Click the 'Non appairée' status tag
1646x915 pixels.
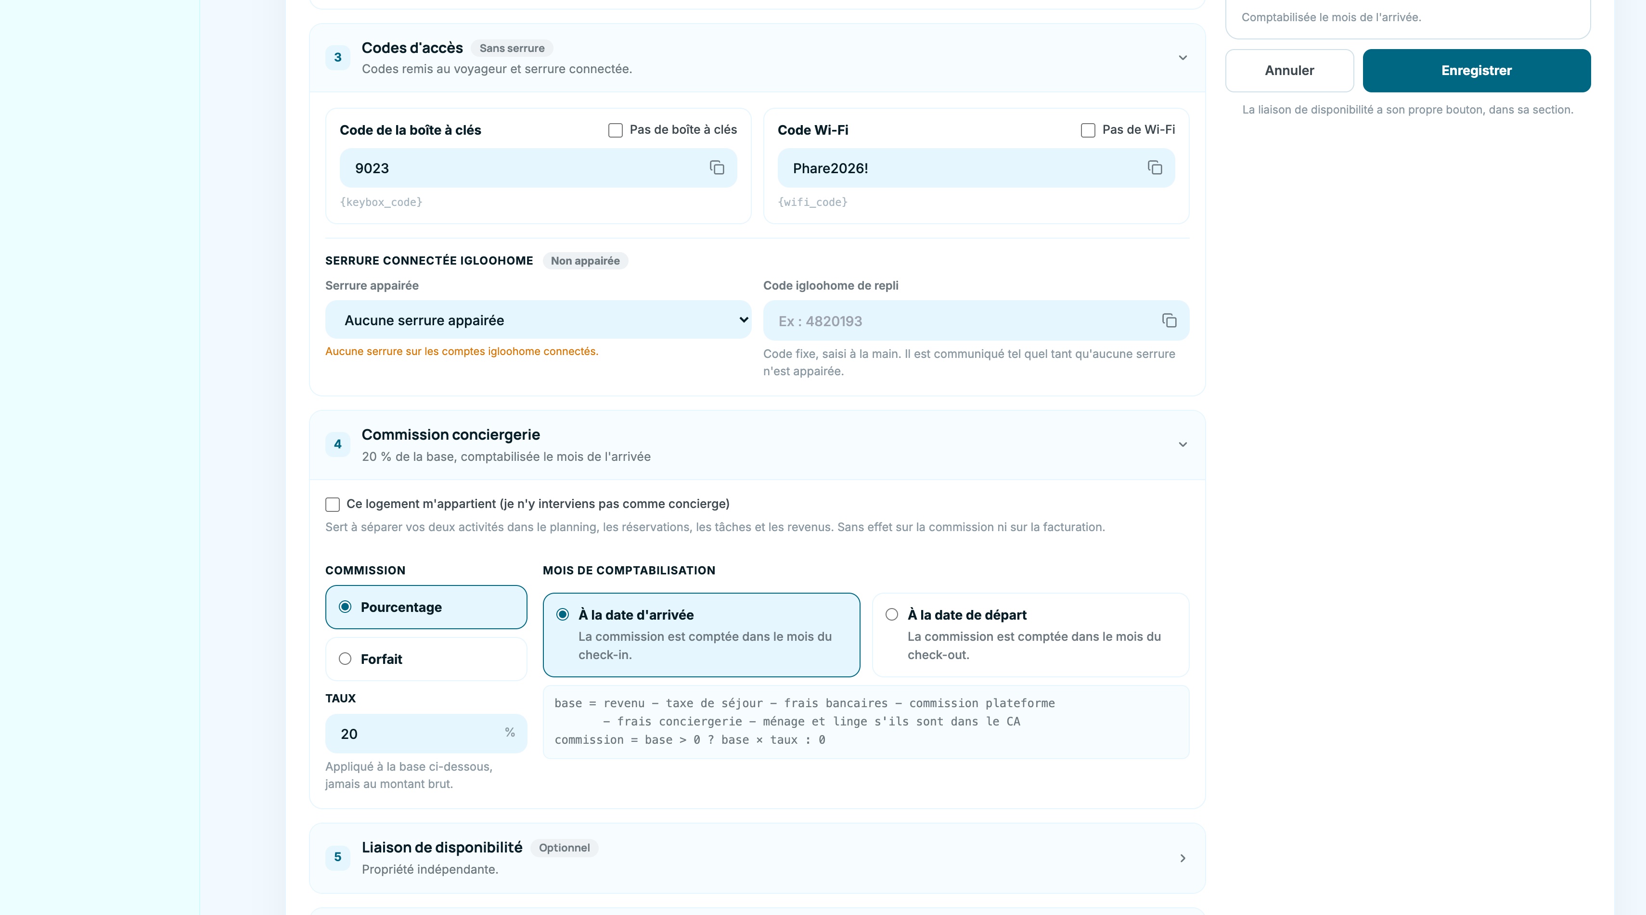click(x=585, y=261)
